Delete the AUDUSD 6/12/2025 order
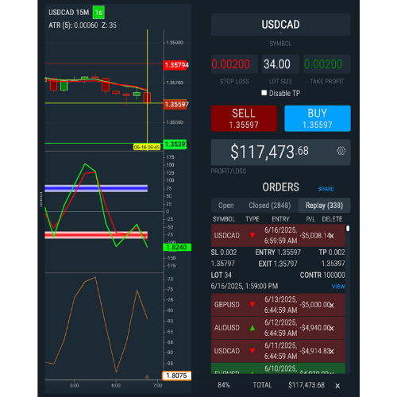Viewport: 397px width, 397px height. coord(331,328)
